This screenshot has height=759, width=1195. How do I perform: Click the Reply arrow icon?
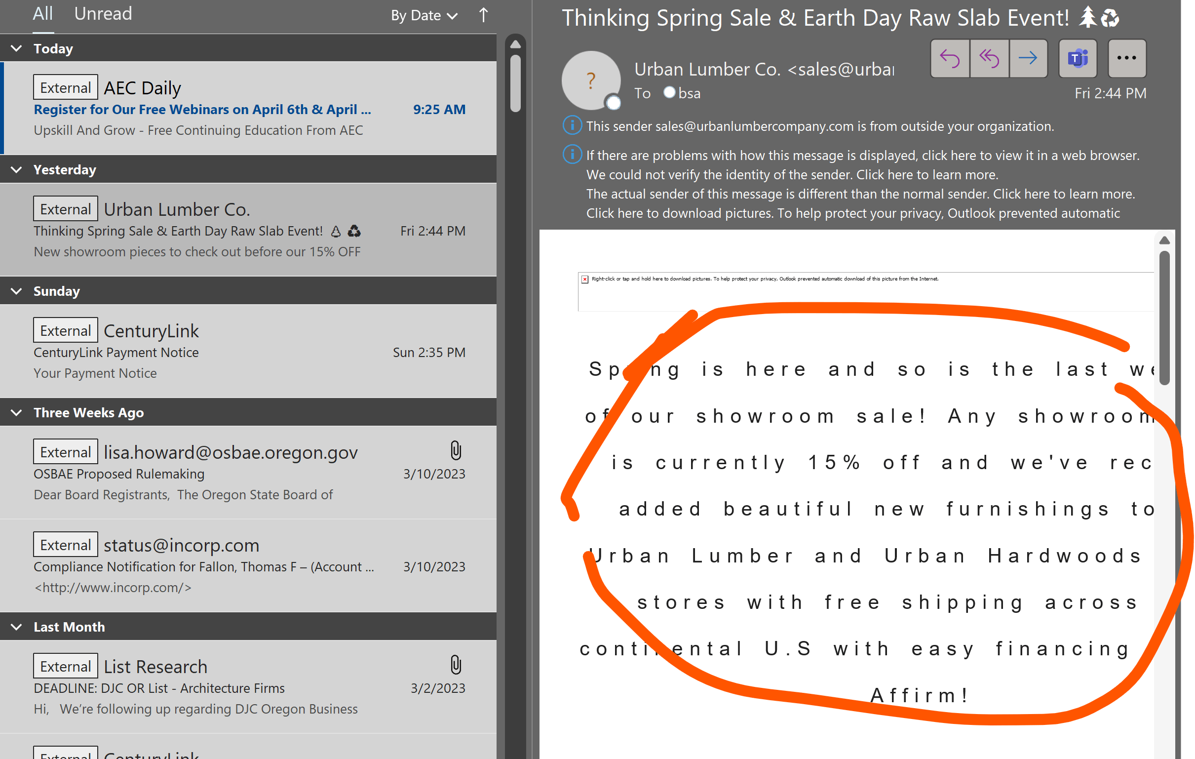point(949,59)
